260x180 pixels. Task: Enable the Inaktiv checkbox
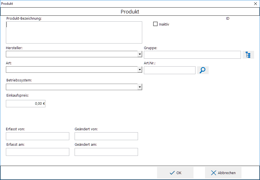pos(155,24)
